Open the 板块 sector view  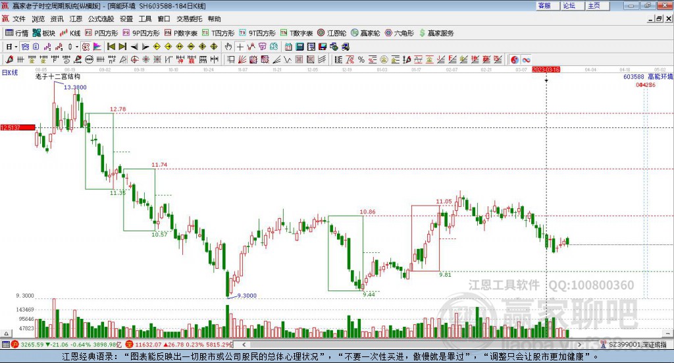pyautogui.click(x=44, y=33)
